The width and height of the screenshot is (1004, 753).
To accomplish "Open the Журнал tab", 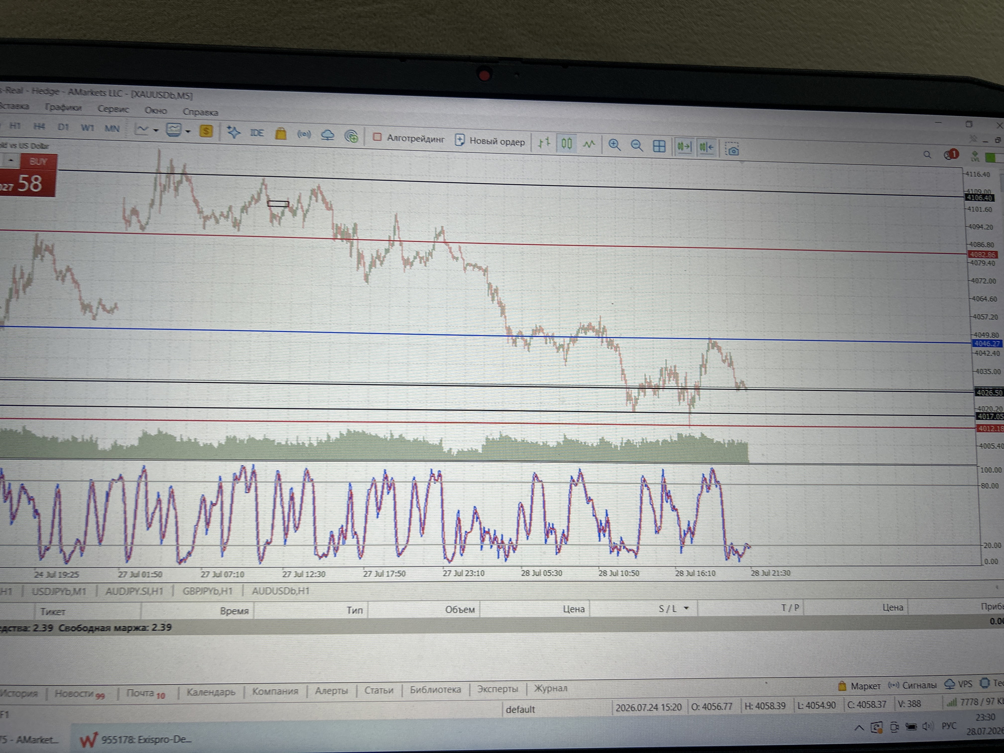I will pos(551,688).
